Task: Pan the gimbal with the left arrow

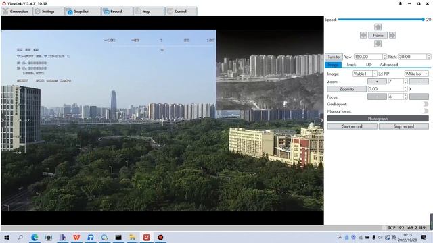Action: click(x=363, y=35)
